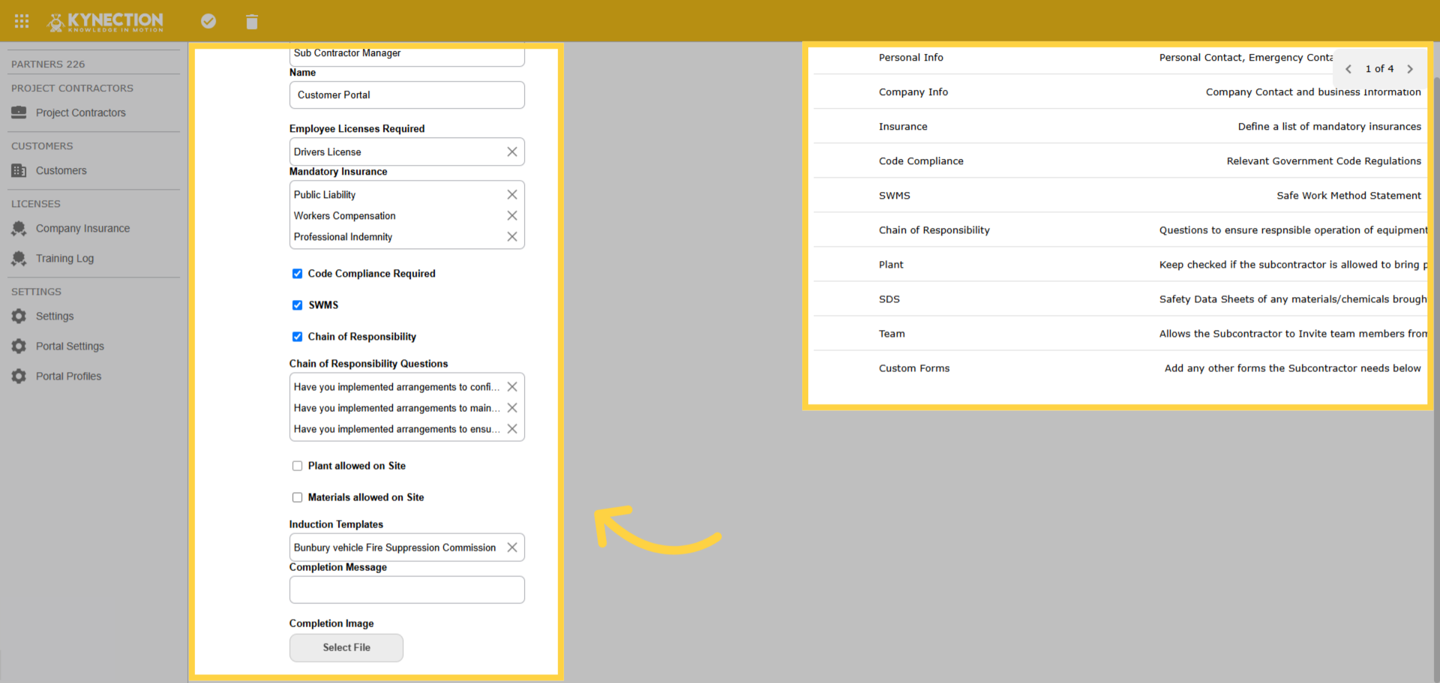Go to previous page of list
1440x683 pixels.
[x=1349, y=69]
